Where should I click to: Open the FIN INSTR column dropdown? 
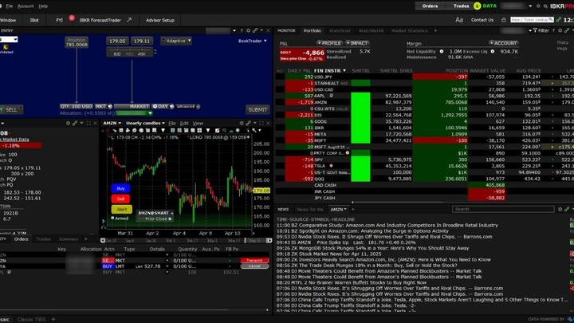pyautogui.click(x=344, y=71)
